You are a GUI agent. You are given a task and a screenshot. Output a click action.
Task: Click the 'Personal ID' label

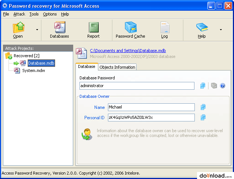click(x=94, y=118)
